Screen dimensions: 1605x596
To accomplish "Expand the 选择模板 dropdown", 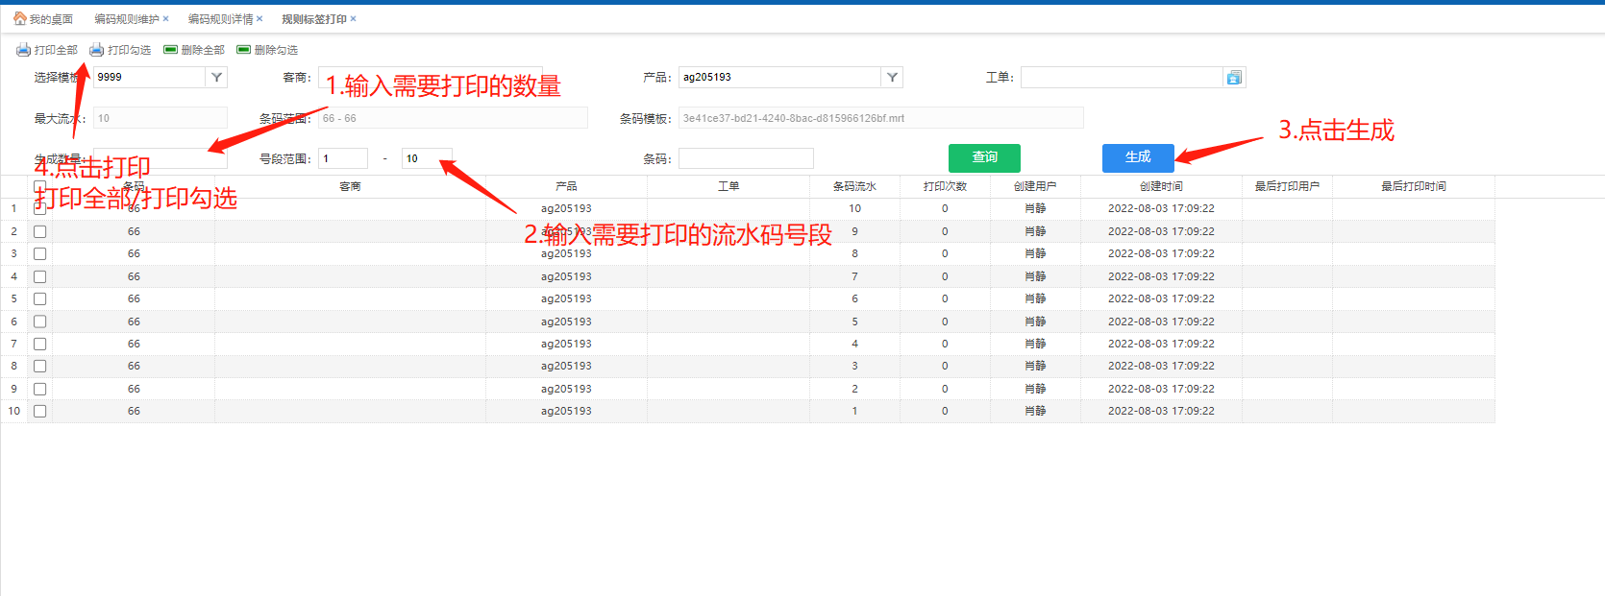I will tap(216, 78).
